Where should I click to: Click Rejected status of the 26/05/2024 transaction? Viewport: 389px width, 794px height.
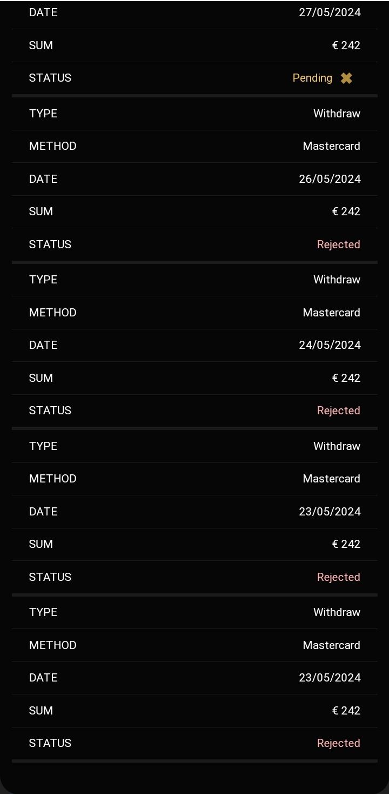click(338, 244)
